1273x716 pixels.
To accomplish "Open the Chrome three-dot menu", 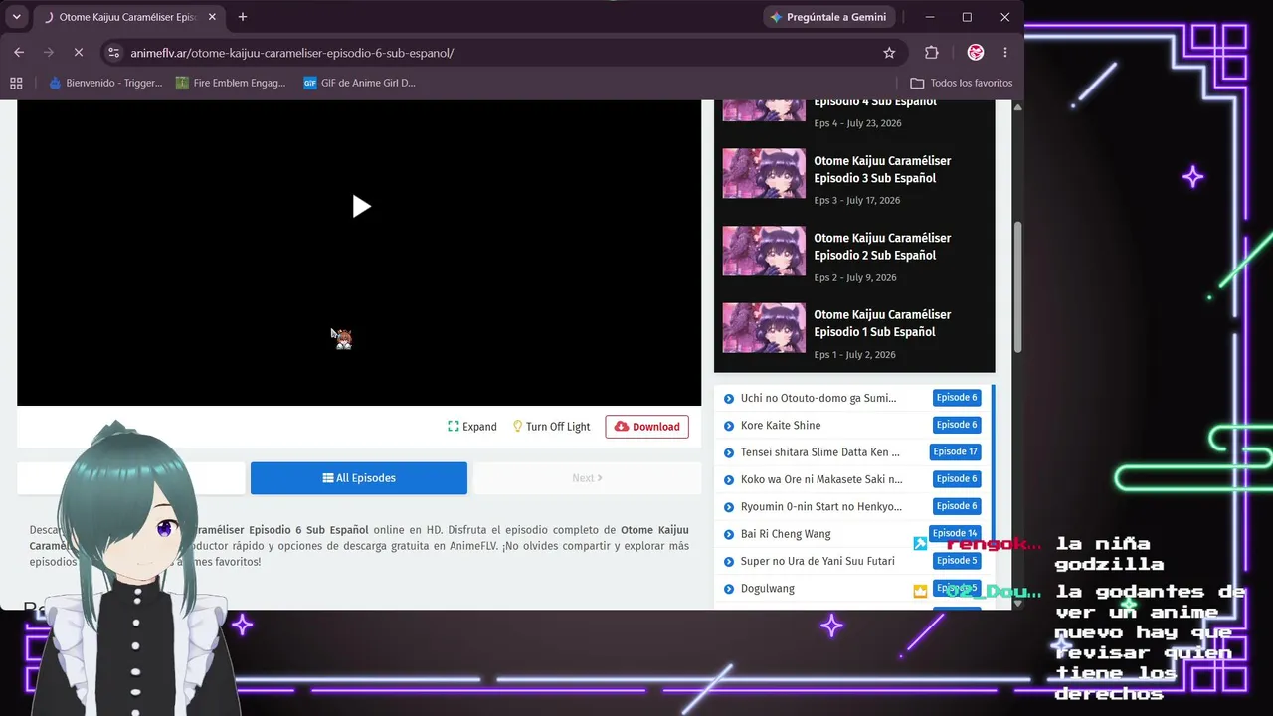I will point(1005,53).
